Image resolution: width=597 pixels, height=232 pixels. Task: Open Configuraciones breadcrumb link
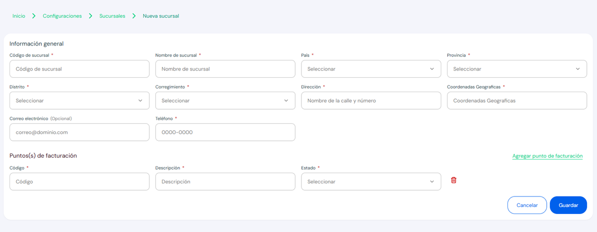coord(62,16)
